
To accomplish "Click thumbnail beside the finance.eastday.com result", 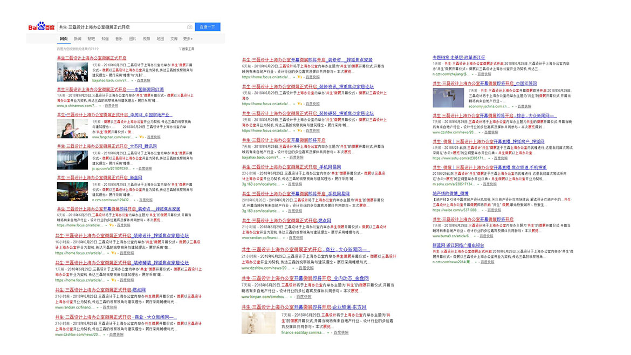I will point(258,323).
